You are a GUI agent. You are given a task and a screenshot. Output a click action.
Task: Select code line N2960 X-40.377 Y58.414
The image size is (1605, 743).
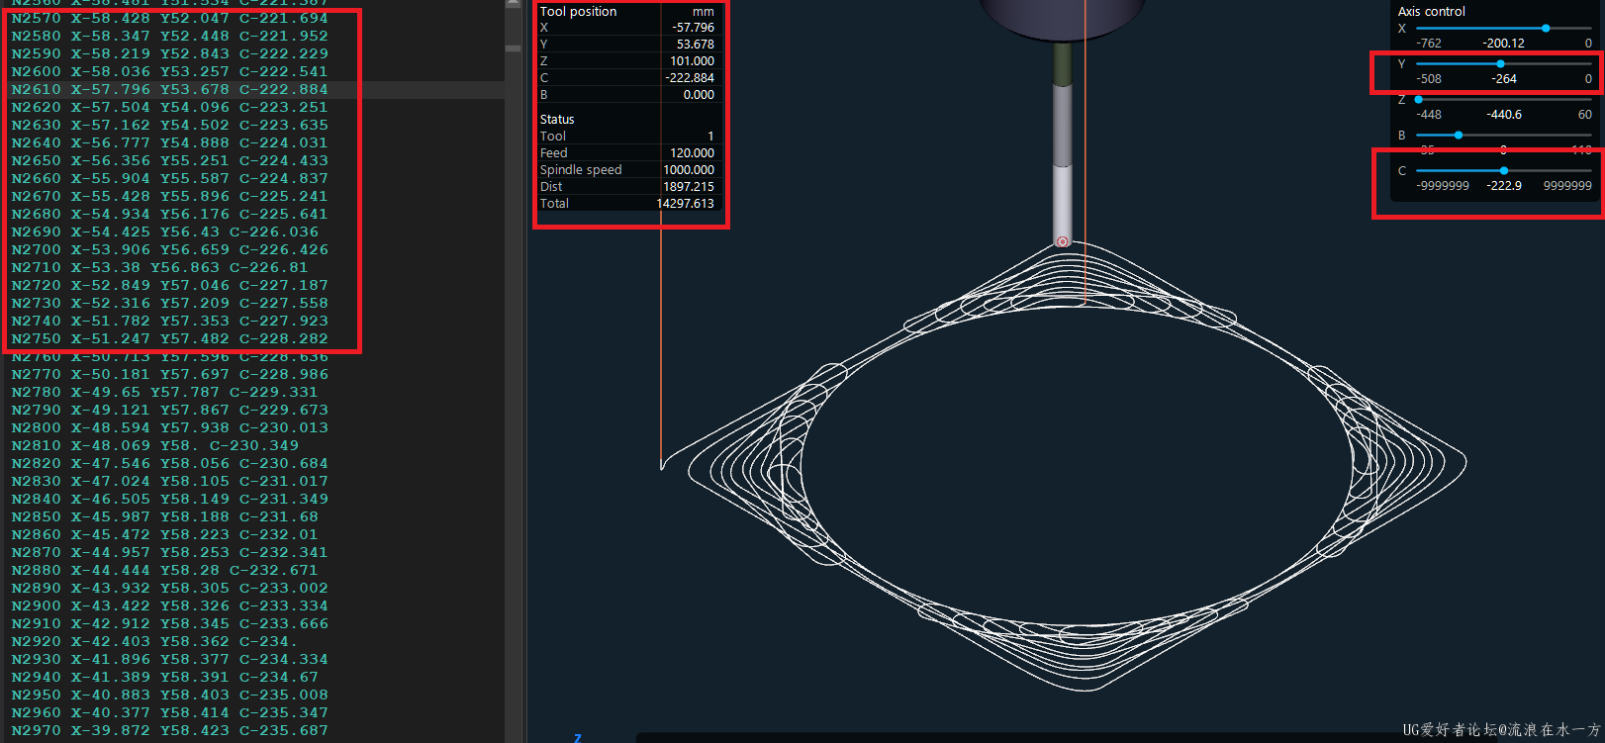[x=169, y=712]
